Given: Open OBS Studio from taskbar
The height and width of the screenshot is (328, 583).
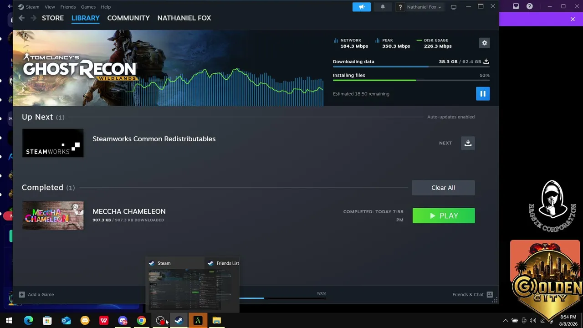Looking at the screenshot, I should (x=160, y=321).
